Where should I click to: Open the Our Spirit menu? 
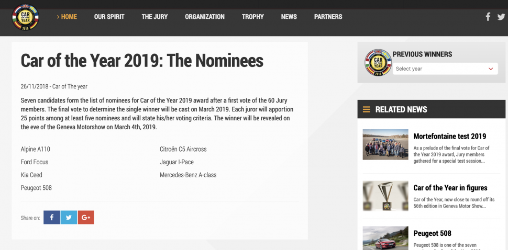[109, 17]
